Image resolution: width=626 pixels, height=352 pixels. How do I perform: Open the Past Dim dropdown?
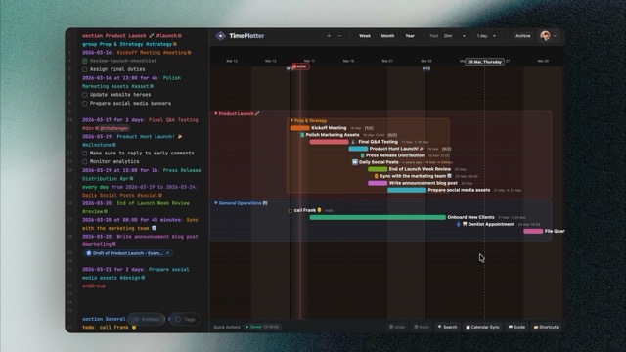pyautogui.click(x=454, y=36)
